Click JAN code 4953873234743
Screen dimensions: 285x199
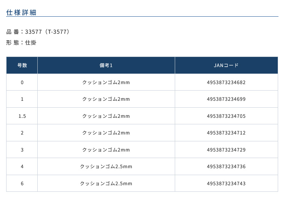point(226,183)
